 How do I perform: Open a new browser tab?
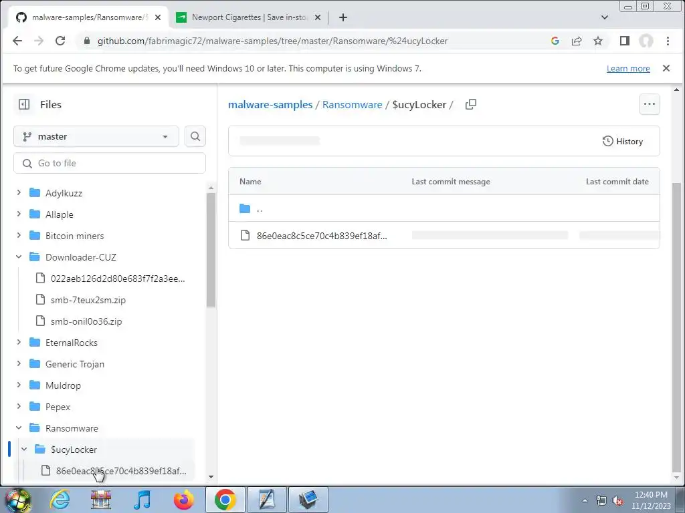pyautogui.click(x=343, y=17)
